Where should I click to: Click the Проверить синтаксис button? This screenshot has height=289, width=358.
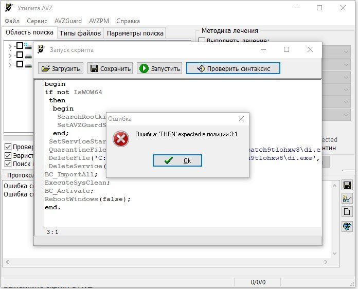tap(233, 68)
